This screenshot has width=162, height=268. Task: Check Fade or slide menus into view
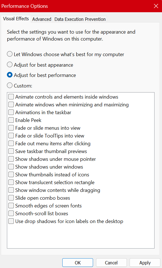(x=11, y=128)
